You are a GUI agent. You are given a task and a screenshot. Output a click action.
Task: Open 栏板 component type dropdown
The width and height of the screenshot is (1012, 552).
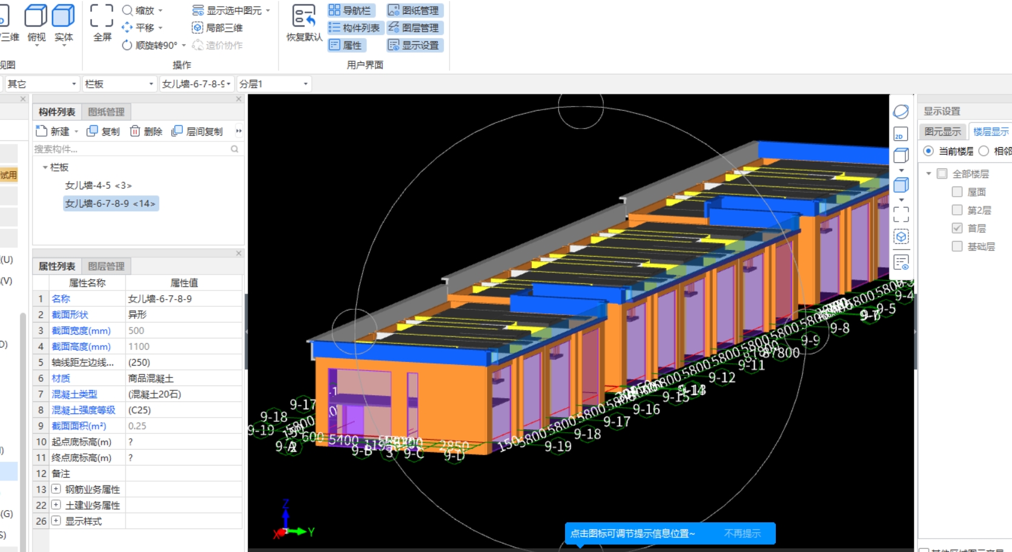(x=119, y=84)
